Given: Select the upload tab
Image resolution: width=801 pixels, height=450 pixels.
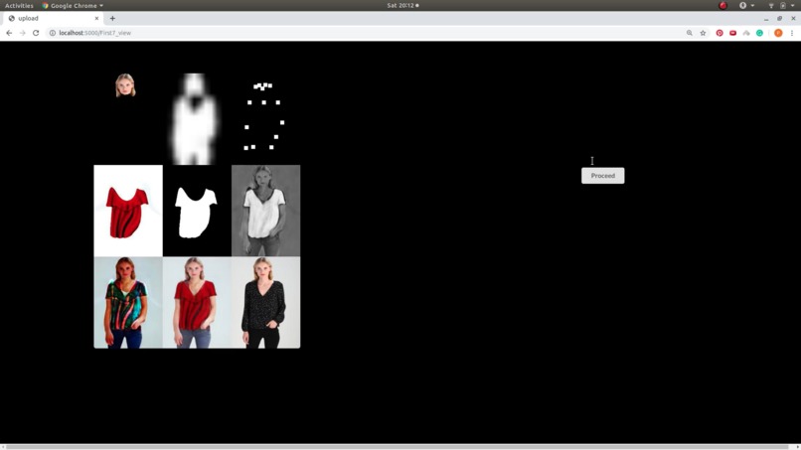Looking at the screenshot, I should 53,19.
